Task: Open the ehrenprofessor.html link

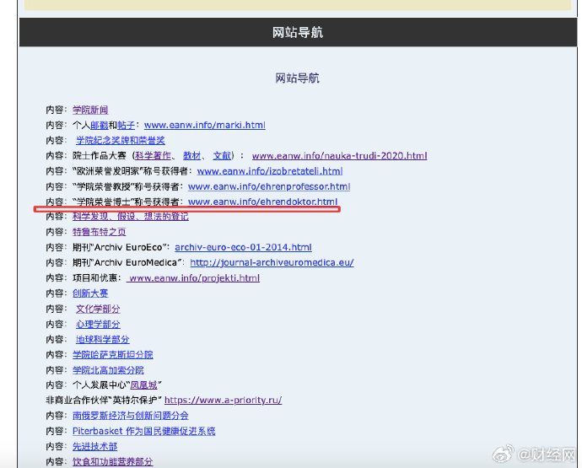Action: (x=269, y=186)
